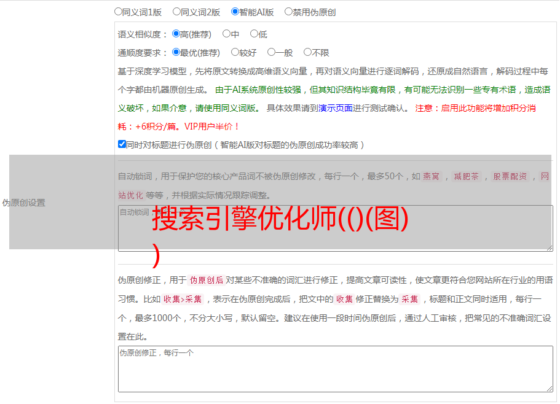Click the 减肥茶 example keyword
The image size is (560, 404).
(x=467, y=176)
